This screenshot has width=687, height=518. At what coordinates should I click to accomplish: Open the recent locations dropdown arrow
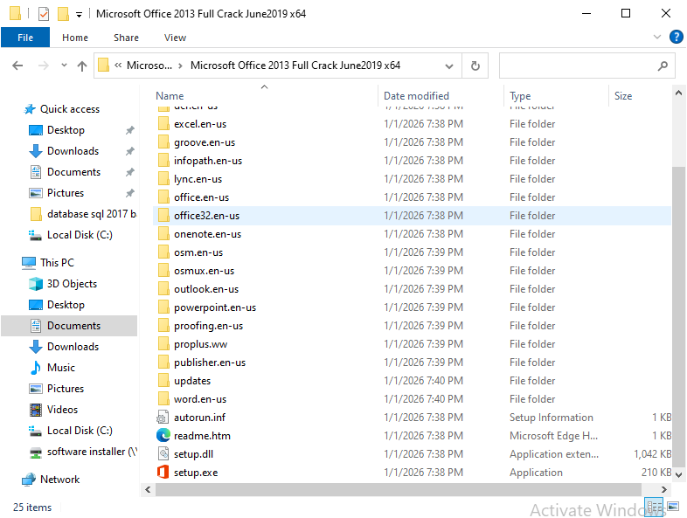pyautogui.click(x=64, y=66)
